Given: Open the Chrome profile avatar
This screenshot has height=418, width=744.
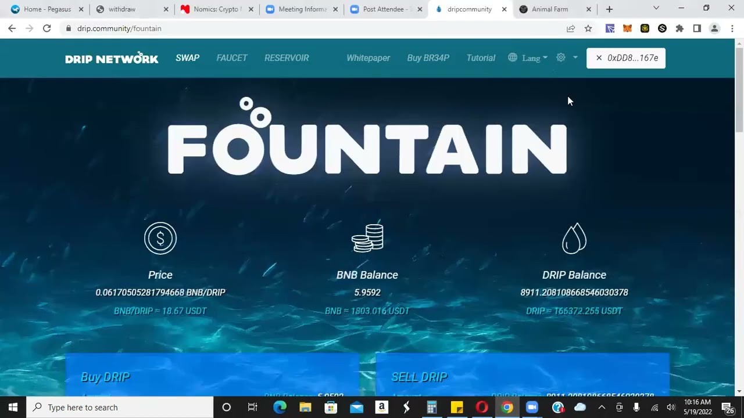Looking at the screenshot, I should (x=714, y=28).
